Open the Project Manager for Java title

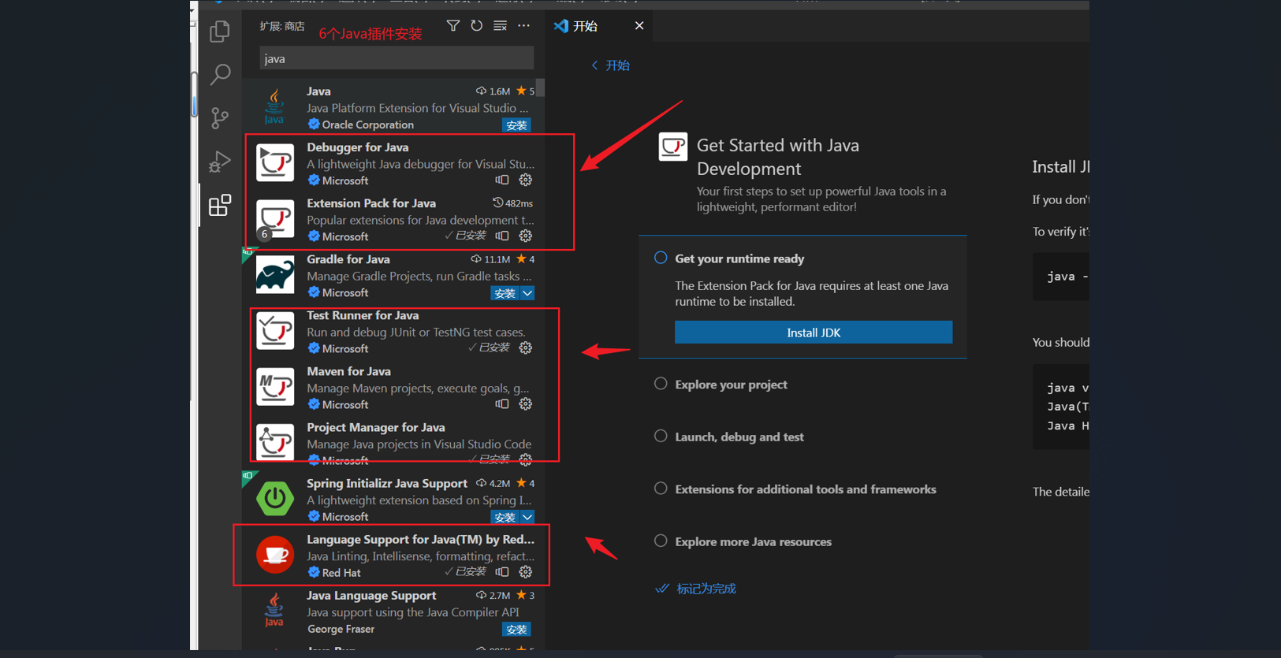click(376, 427)
